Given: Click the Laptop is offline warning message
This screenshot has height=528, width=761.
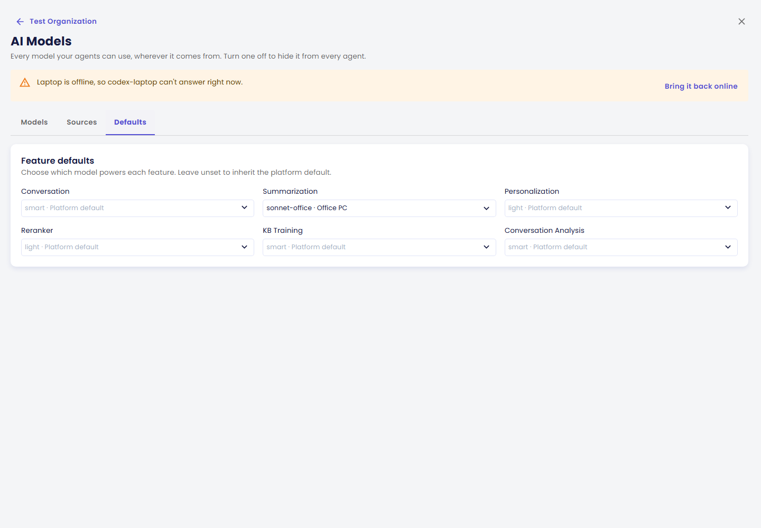Looking at the screenshot, I should tap(140, 82).
